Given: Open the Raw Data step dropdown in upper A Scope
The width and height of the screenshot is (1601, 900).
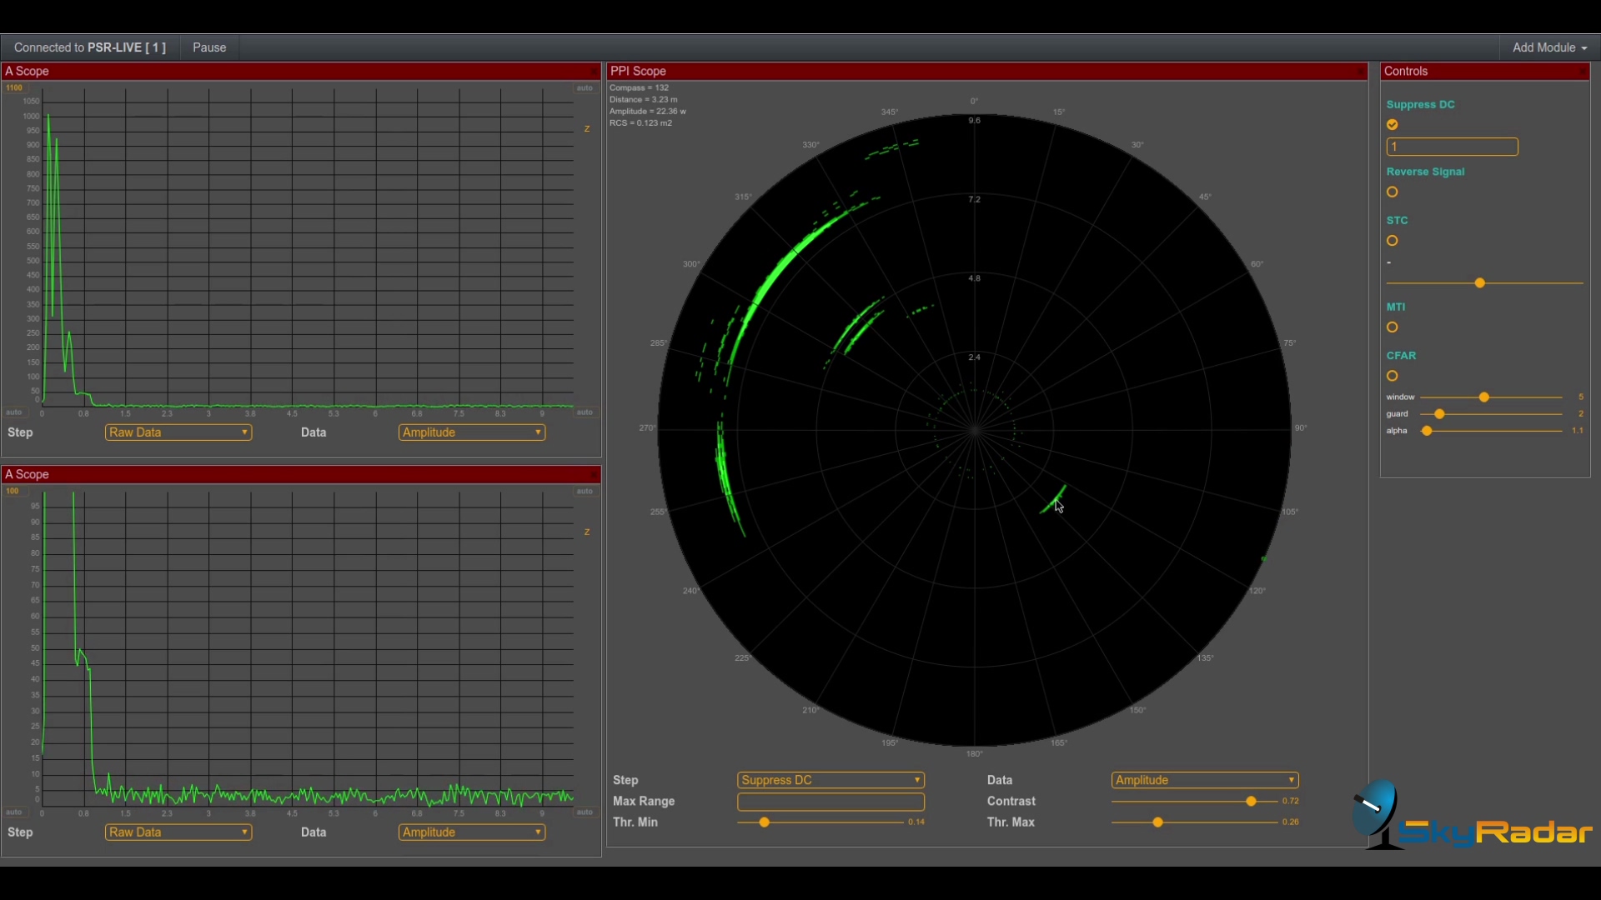Looking at the screenshot, I should [x=178, y=432].
